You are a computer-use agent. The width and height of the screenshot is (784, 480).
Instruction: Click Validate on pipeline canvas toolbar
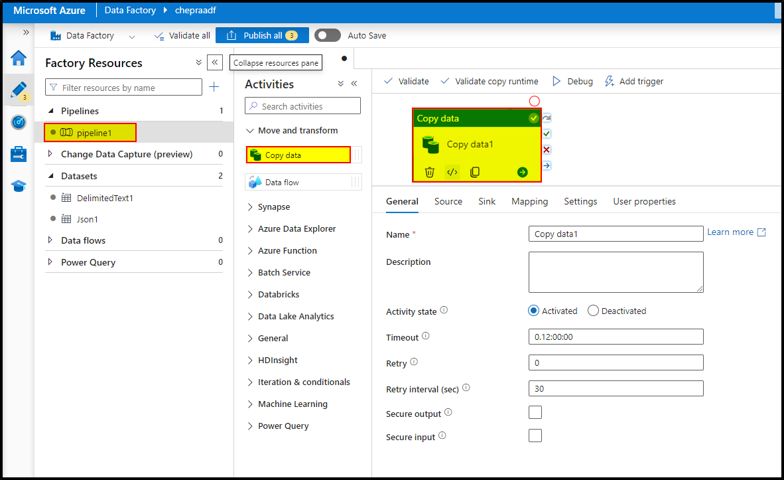407,81
